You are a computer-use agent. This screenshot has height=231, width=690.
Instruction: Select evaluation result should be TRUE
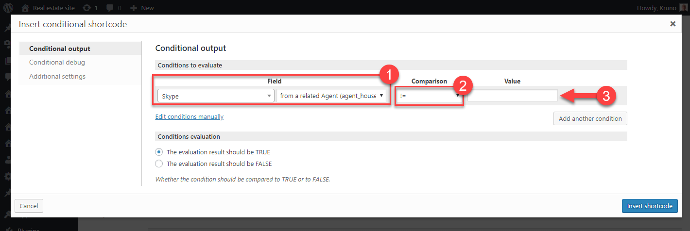(x=159, y=152)
